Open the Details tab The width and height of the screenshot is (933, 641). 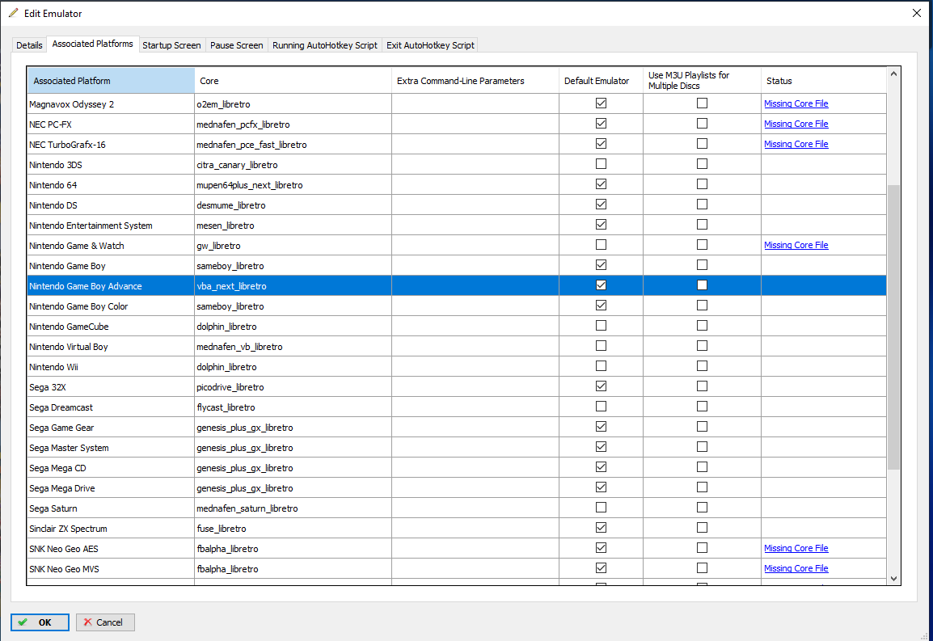pos(29,45)
